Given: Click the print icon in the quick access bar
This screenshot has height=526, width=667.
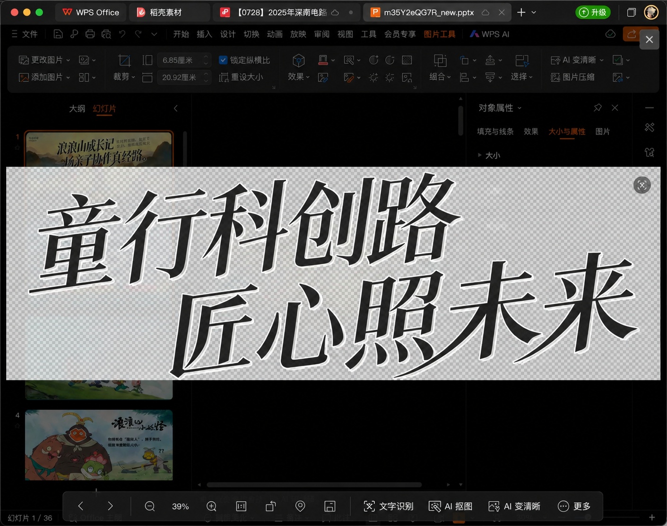Looking at the screenshot, I should (90, 34).
